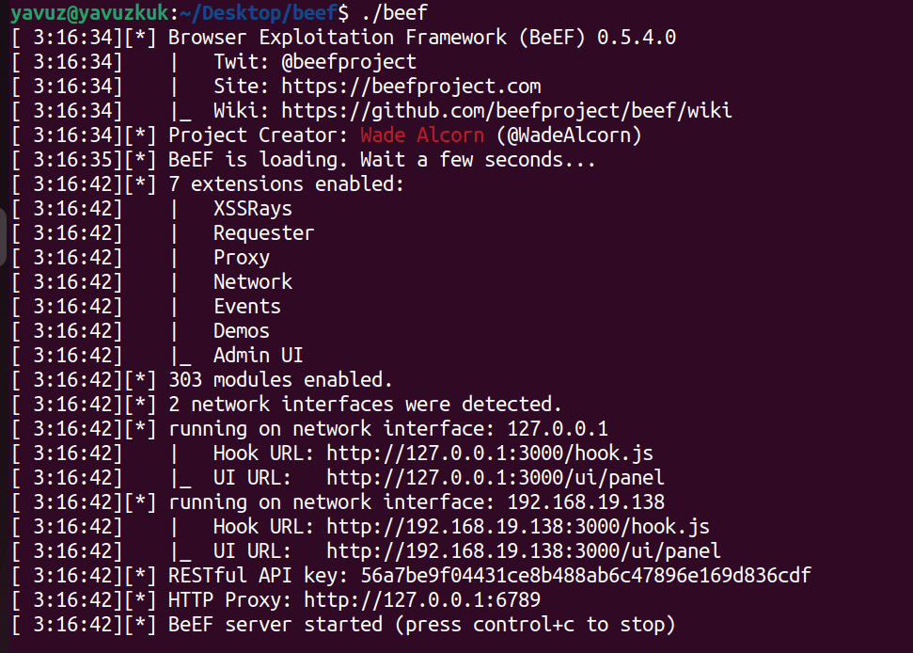Click the @beefproject Twitter handle
The width and height of the screenshot is (913, 653).
349,62
